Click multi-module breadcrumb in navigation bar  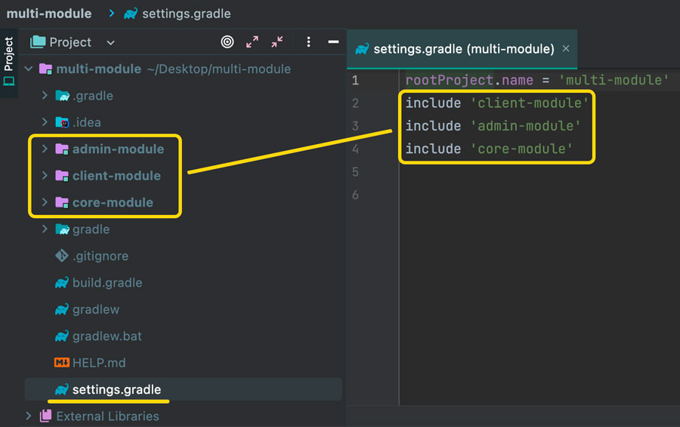click(49, 14)
